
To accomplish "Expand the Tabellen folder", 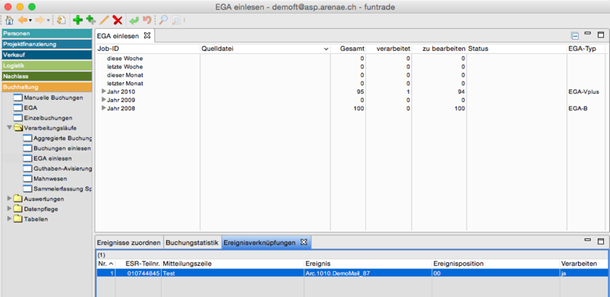I will tap(10, 219).
